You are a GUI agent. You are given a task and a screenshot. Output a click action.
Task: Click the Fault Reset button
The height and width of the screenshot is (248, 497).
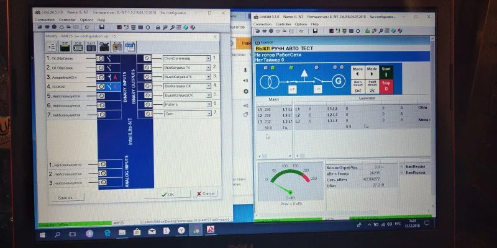tap(372, 86)
